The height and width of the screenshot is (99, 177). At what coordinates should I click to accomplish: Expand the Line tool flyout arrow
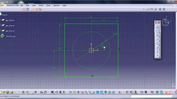pyautogui.click(x=159, y=49)
